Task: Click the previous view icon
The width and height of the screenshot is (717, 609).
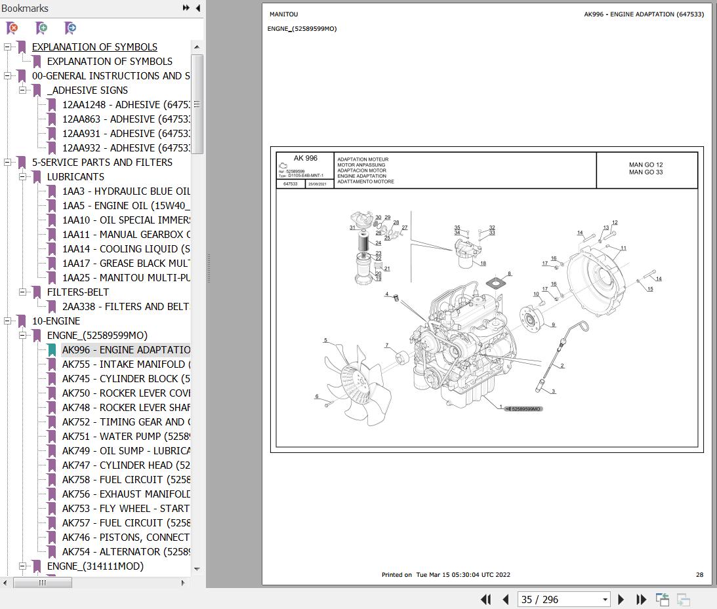Action: (x=663, y=599)
